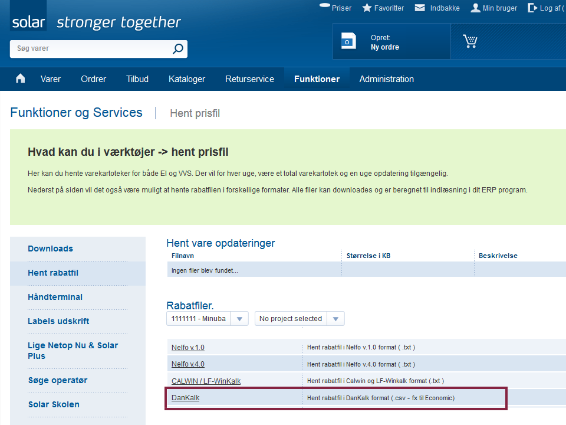Click the Favoritter star icon
The image size is (566, 425).
pyautogui.click(x=367, y=8)
